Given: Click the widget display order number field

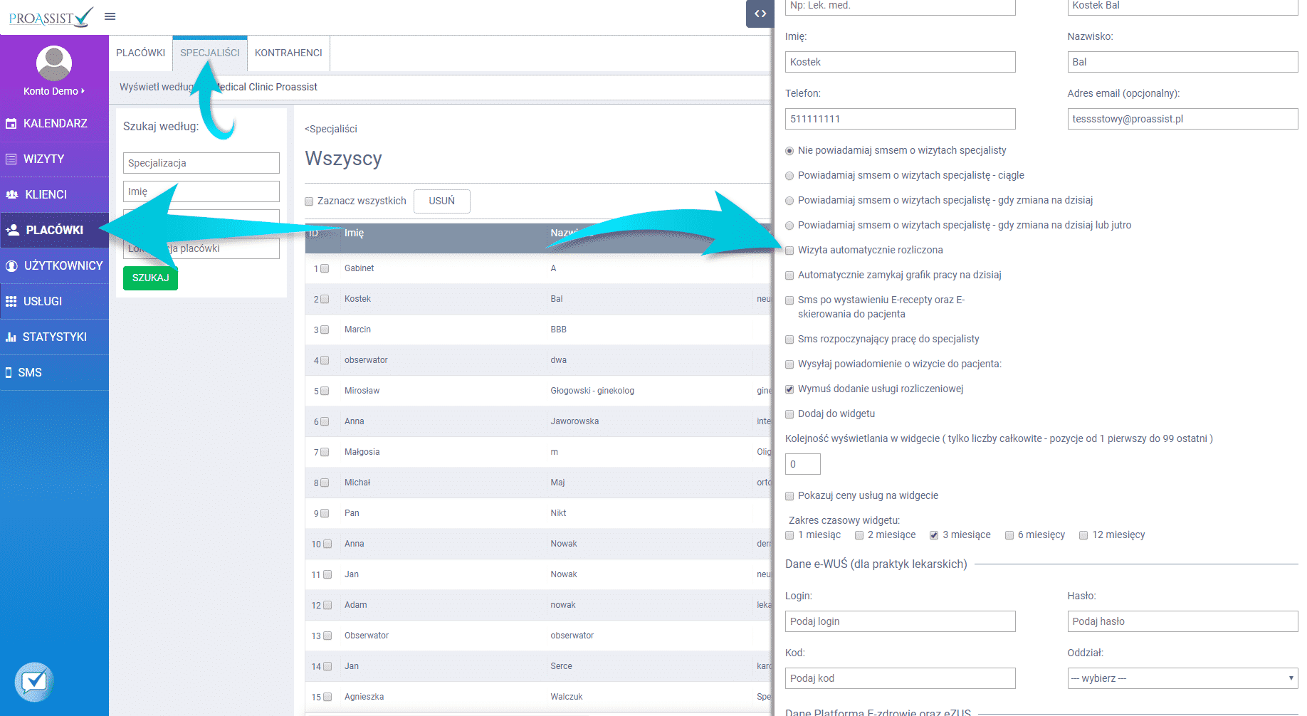Looking at the screenshot, I should tap(803, 464).
